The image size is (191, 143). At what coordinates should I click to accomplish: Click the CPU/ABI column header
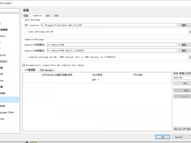pyautogui.click(x=138, y=75)
